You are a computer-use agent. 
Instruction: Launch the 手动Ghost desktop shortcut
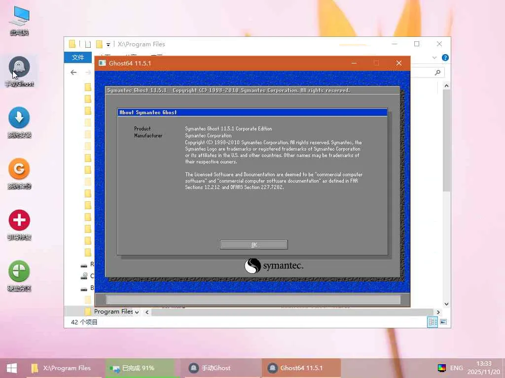[19, 71]
